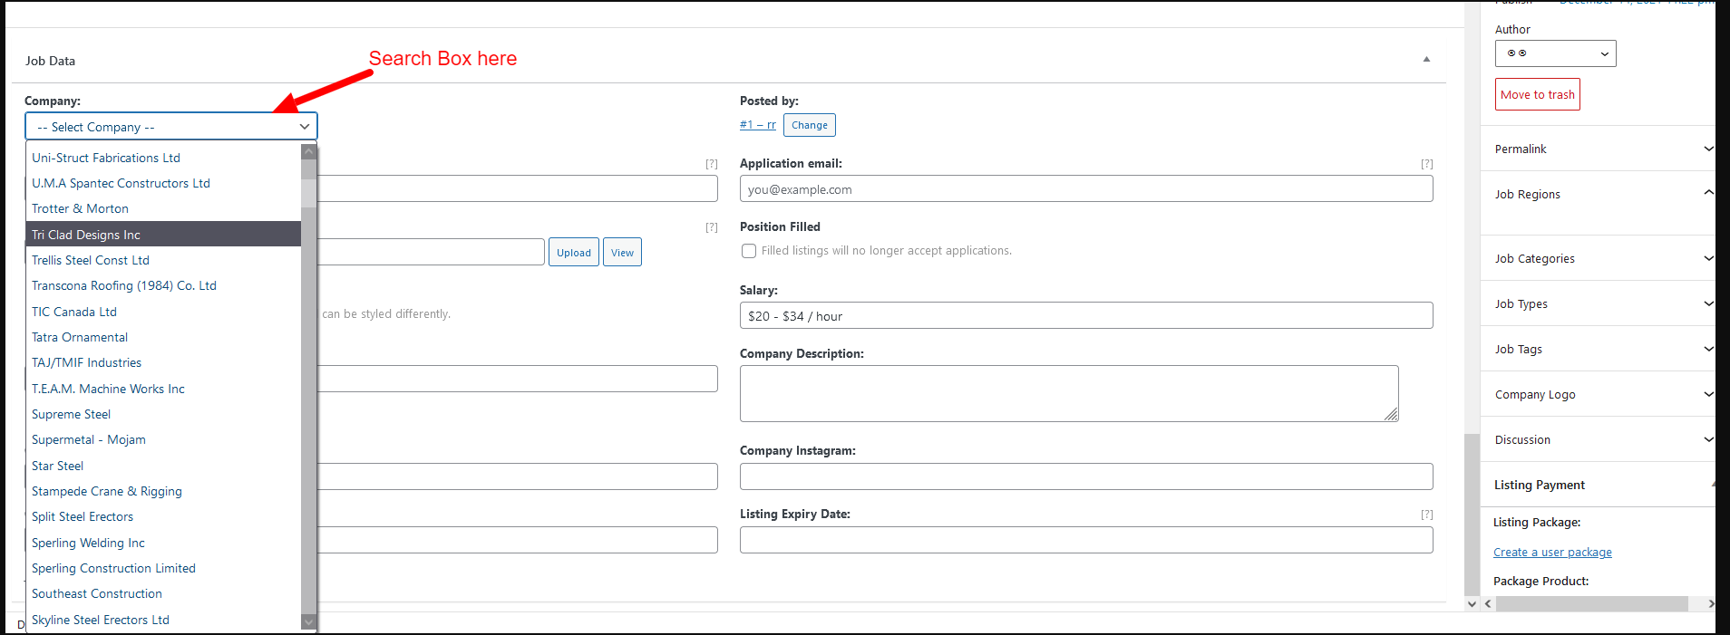Click help icon beside Listing Expiry Date
The width and height of the screenshot is (1730, 635).
click(x=1426, y=515)
